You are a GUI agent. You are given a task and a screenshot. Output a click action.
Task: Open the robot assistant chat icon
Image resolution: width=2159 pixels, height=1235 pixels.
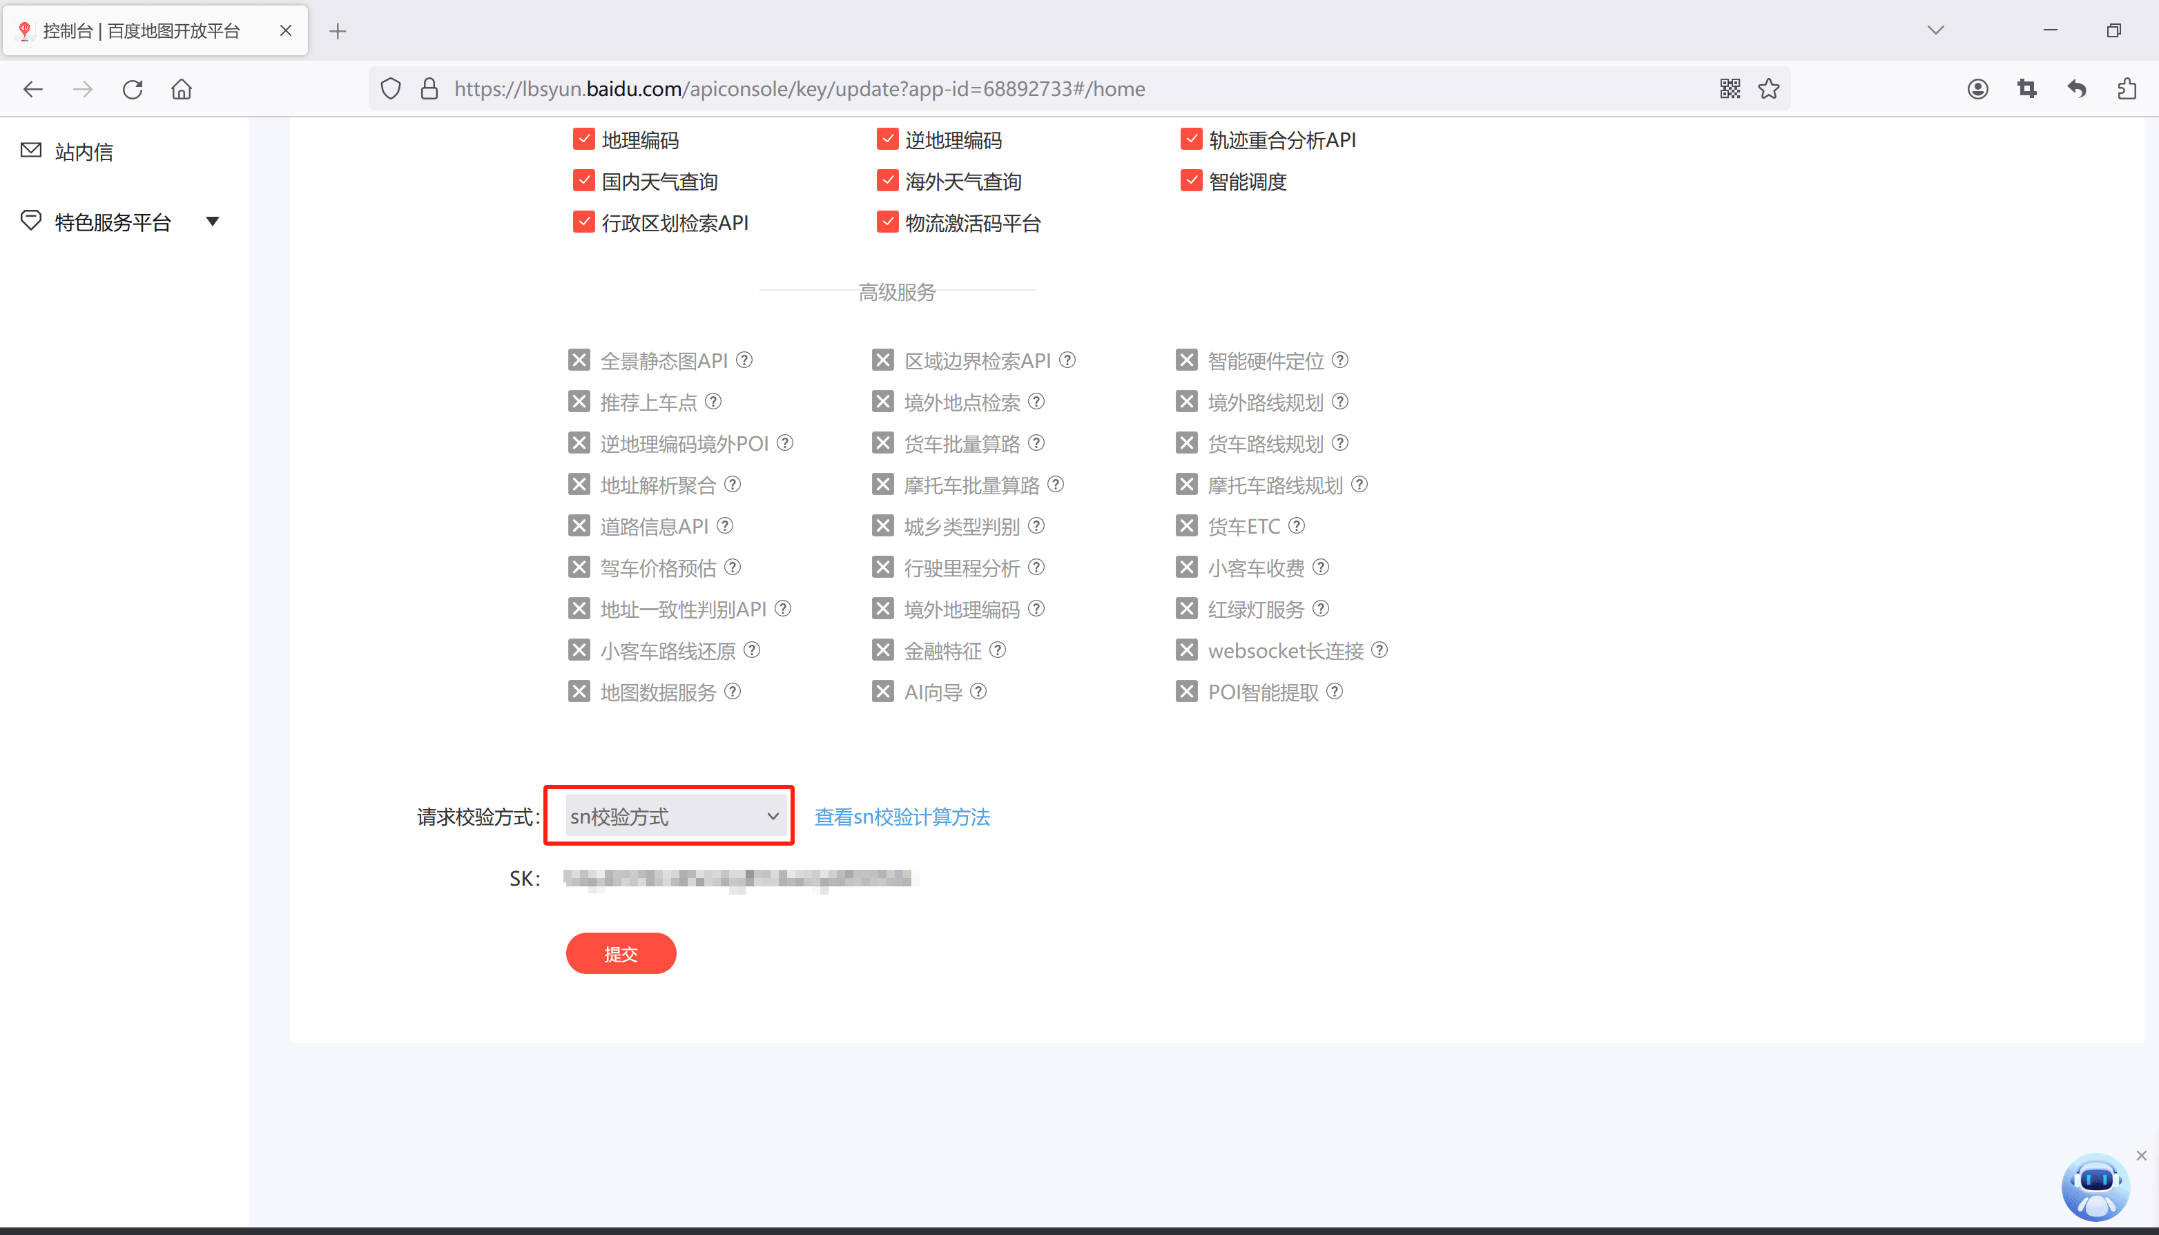(2095, 1186)
